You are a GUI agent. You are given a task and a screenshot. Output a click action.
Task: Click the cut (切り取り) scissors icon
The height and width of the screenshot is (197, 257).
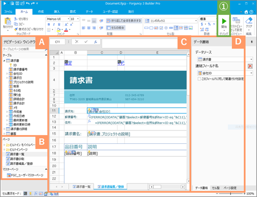click(16, 19)
